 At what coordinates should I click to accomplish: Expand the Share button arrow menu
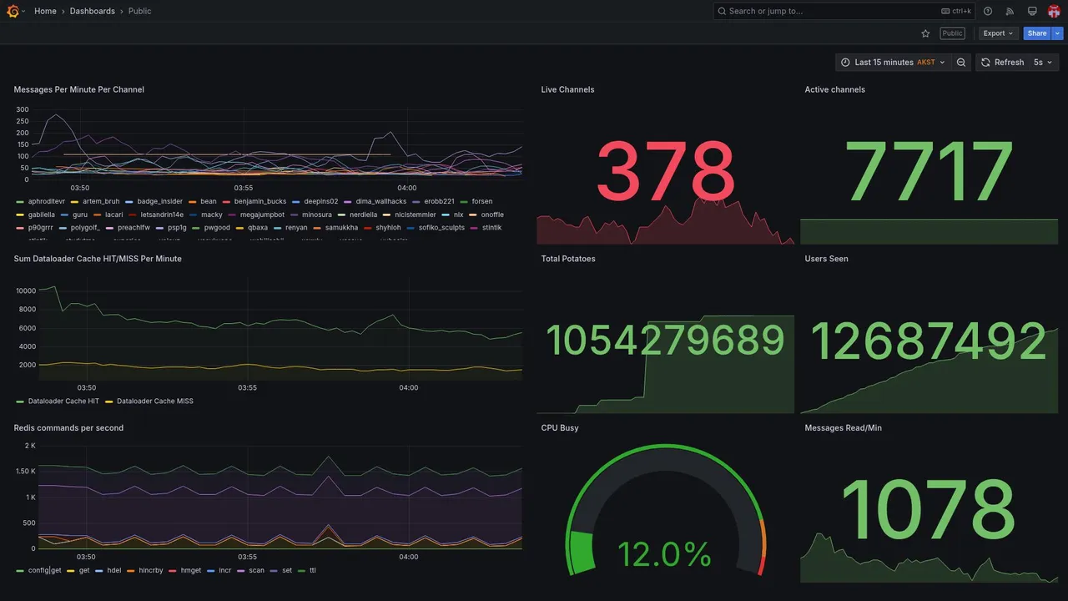[x=1058, y=33]
